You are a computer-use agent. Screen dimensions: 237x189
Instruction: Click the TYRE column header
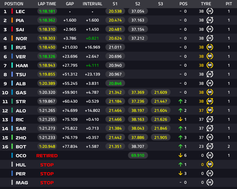tap(206, 4)
